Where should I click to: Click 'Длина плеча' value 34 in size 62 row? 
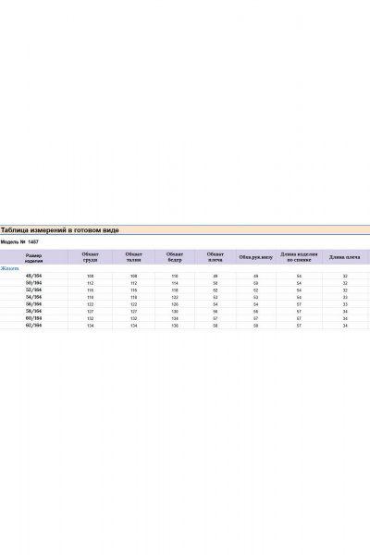[345, 326]
